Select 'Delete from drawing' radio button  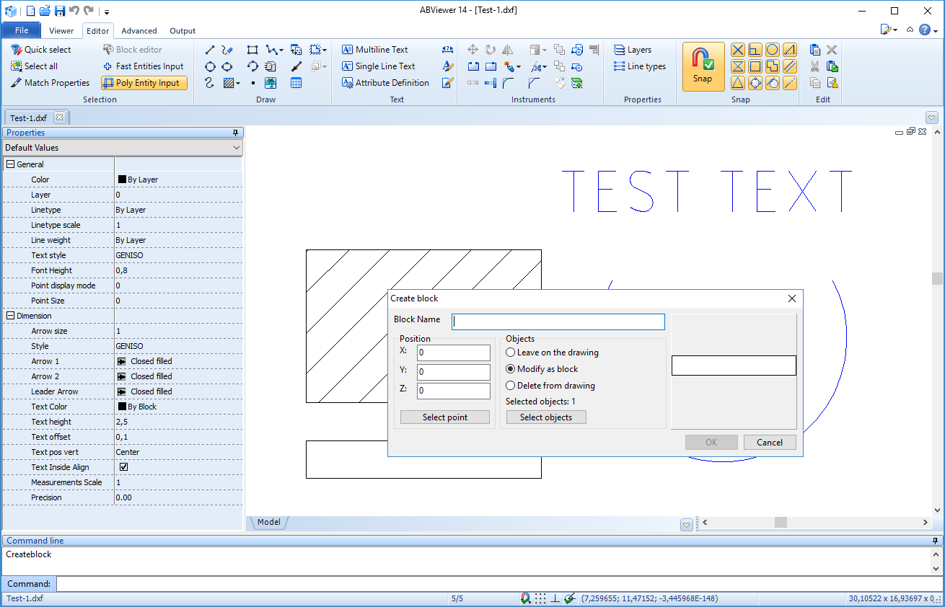[x=511, y=386]
